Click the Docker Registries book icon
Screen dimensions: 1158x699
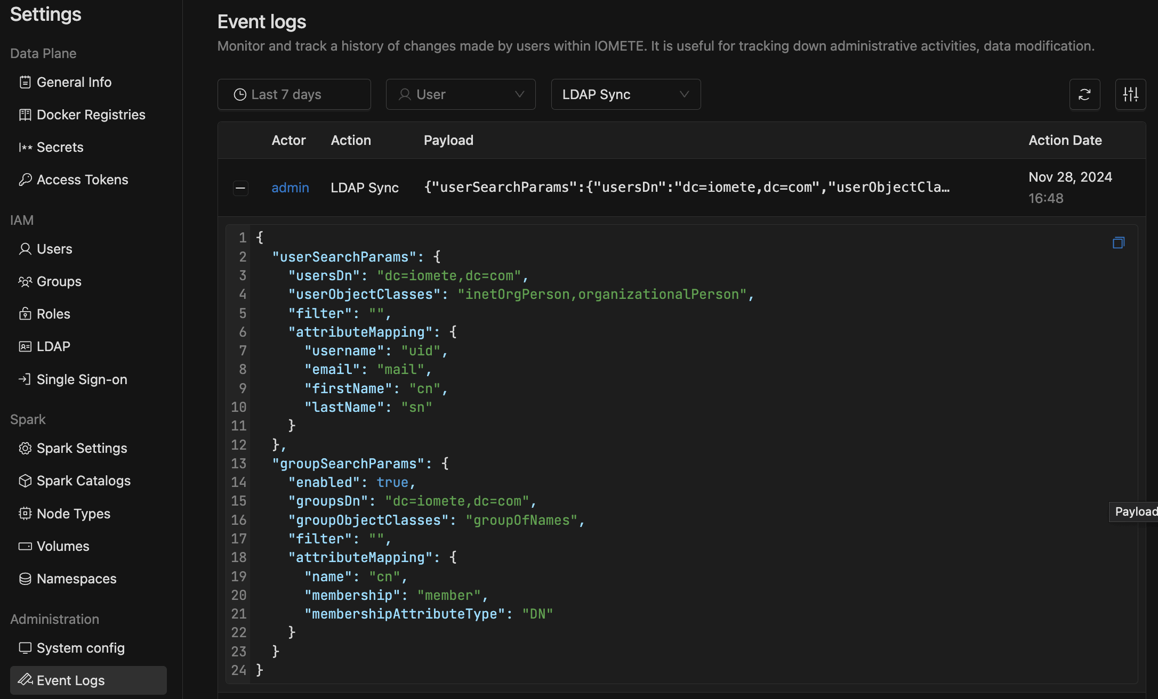click(25, 115)
